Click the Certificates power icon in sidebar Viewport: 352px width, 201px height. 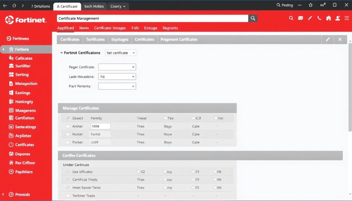[x=11, y=145]
